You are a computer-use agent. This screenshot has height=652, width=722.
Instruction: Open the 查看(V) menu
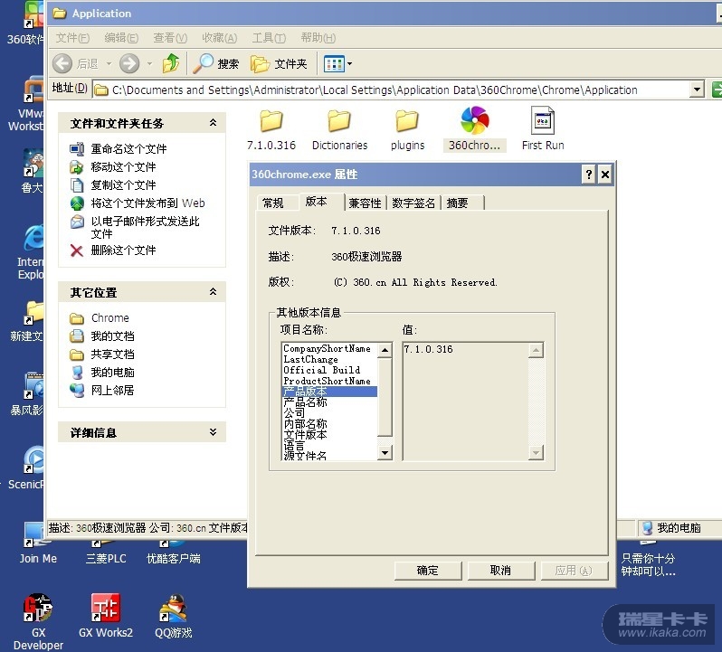pyautogui.click(x=170, y=38)
